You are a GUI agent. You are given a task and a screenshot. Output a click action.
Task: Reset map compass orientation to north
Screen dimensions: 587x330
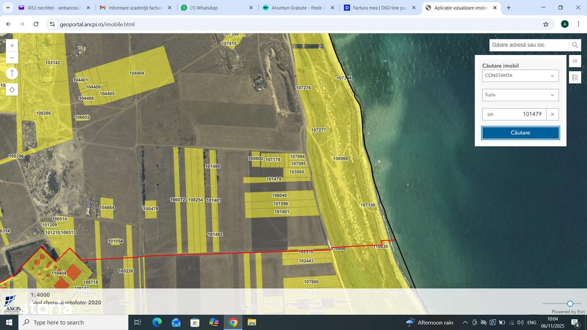coord(12,73)
